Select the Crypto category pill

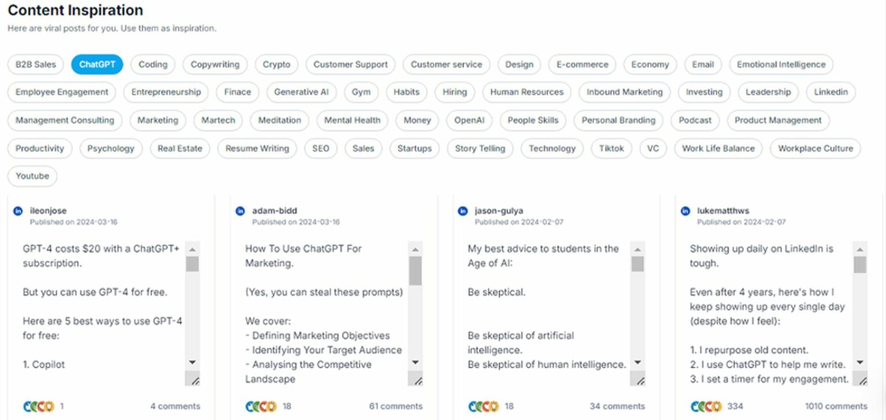(276, 65)
